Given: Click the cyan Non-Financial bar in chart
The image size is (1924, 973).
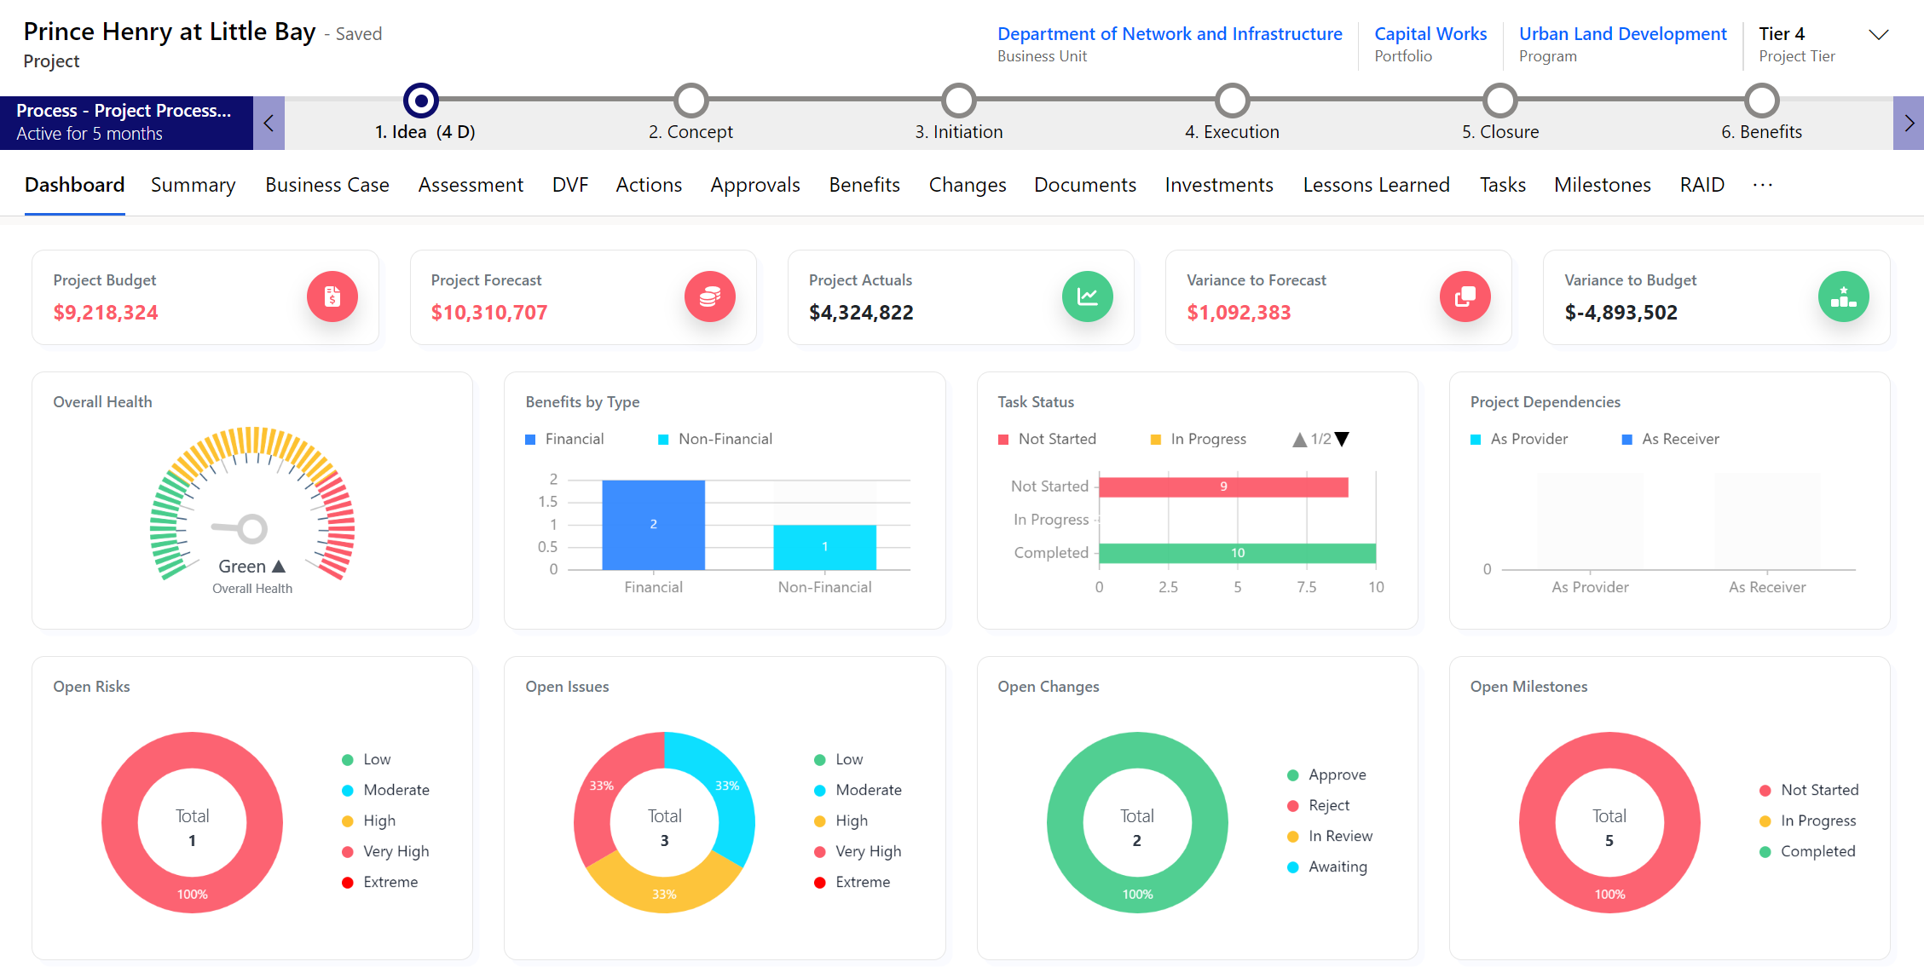Looking at the screenshot, I should [824, 547].
